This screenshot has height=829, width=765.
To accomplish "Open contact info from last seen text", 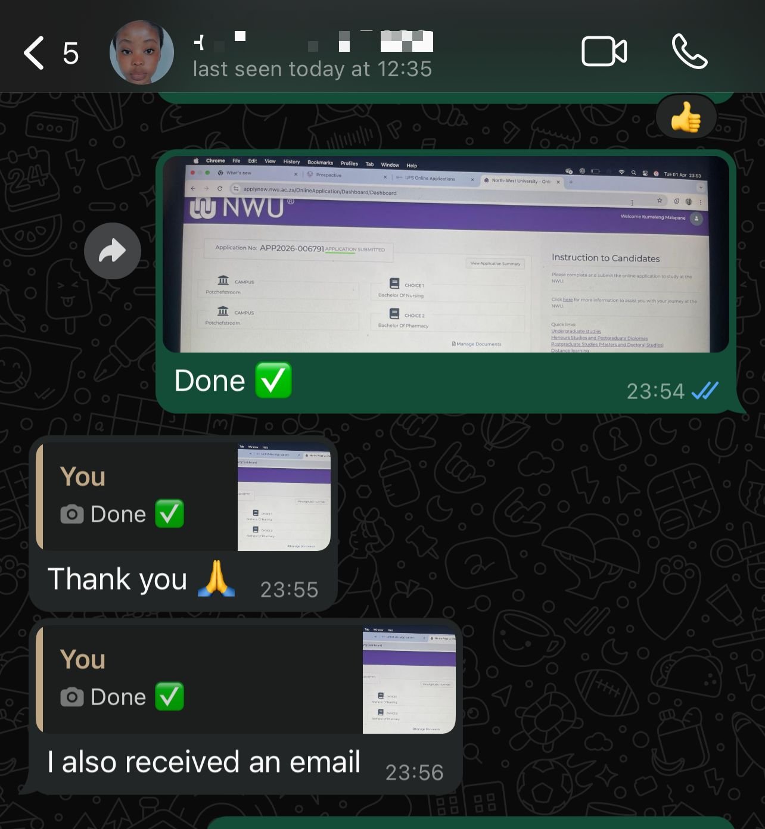I will point(312,69).
